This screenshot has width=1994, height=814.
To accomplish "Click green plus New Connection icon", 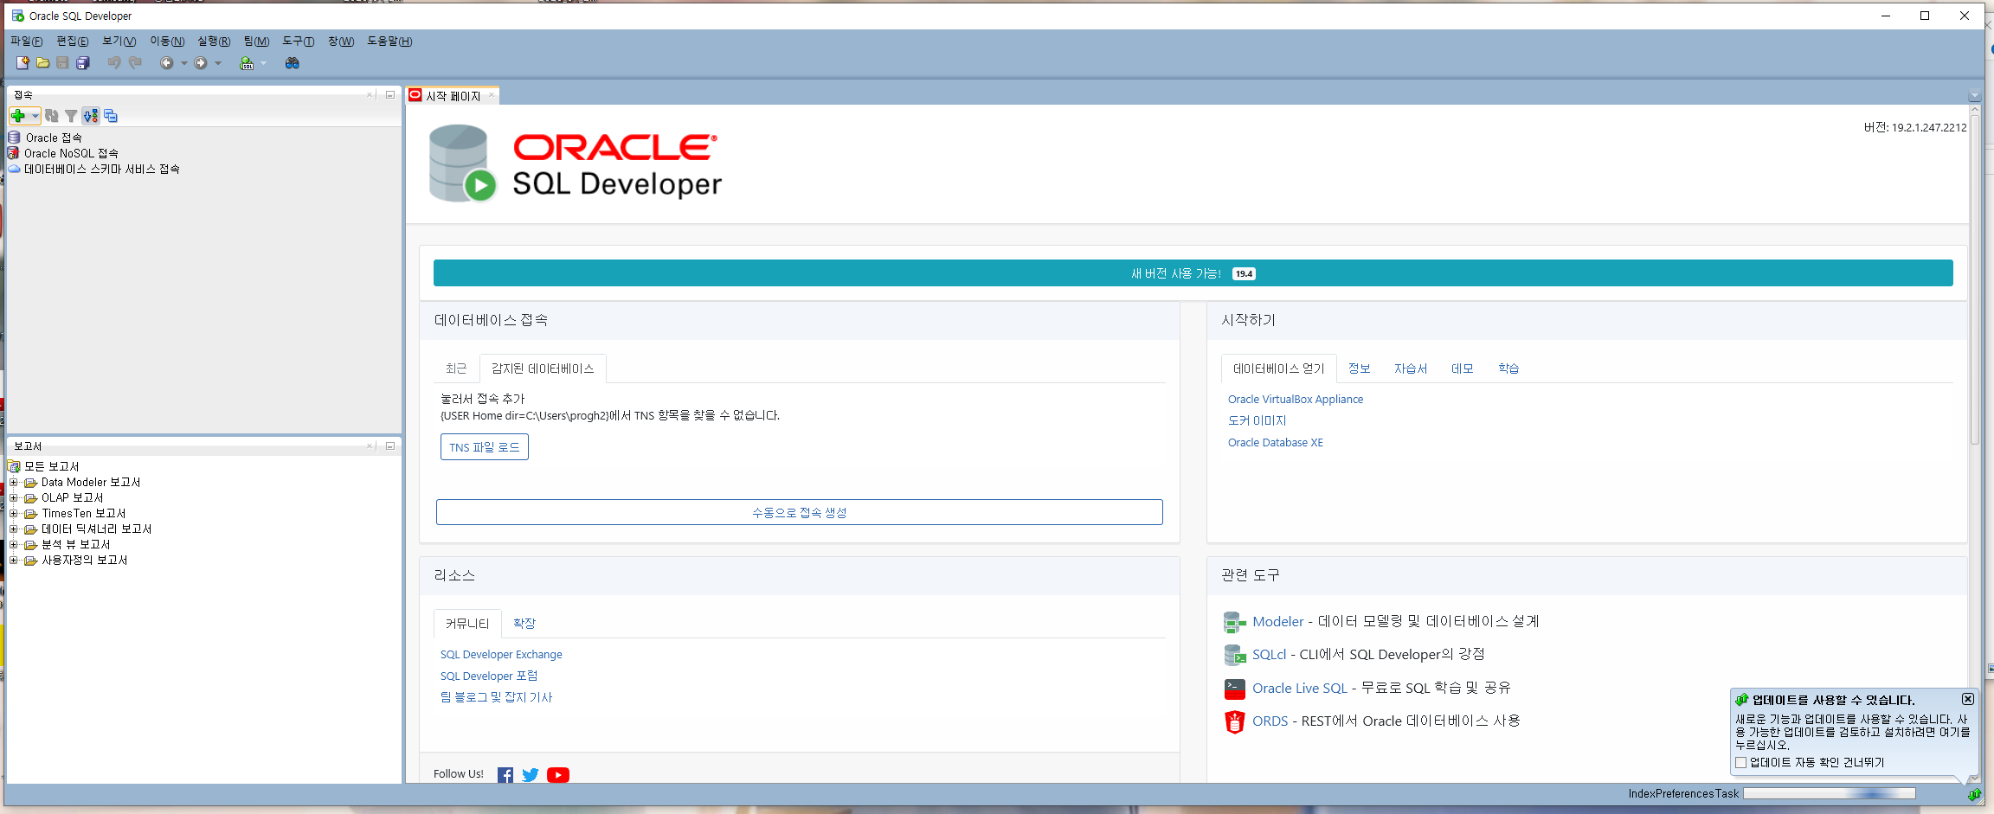I will point(17,116).
